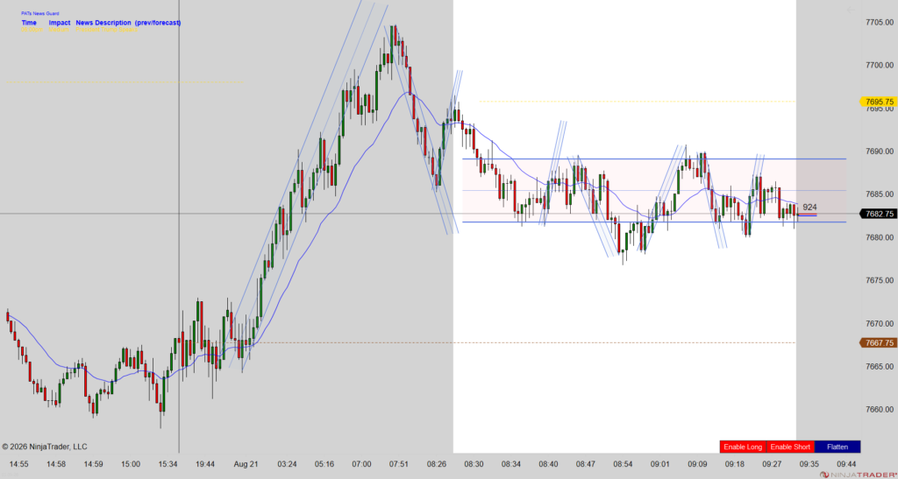
Task: Click the Enable Long button
Action: click(x=743, y=447)
